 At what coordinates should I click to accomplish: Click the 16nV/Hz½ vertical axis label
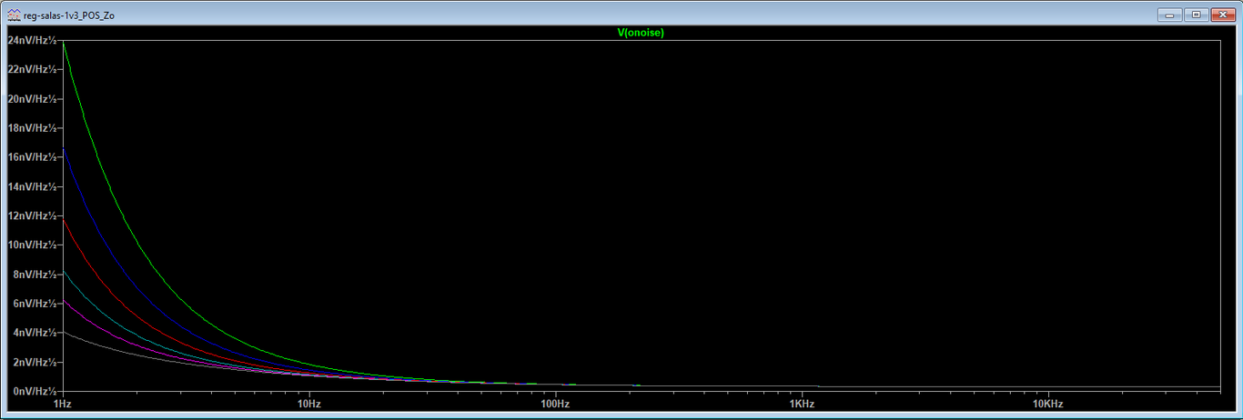tap(32, 157)
